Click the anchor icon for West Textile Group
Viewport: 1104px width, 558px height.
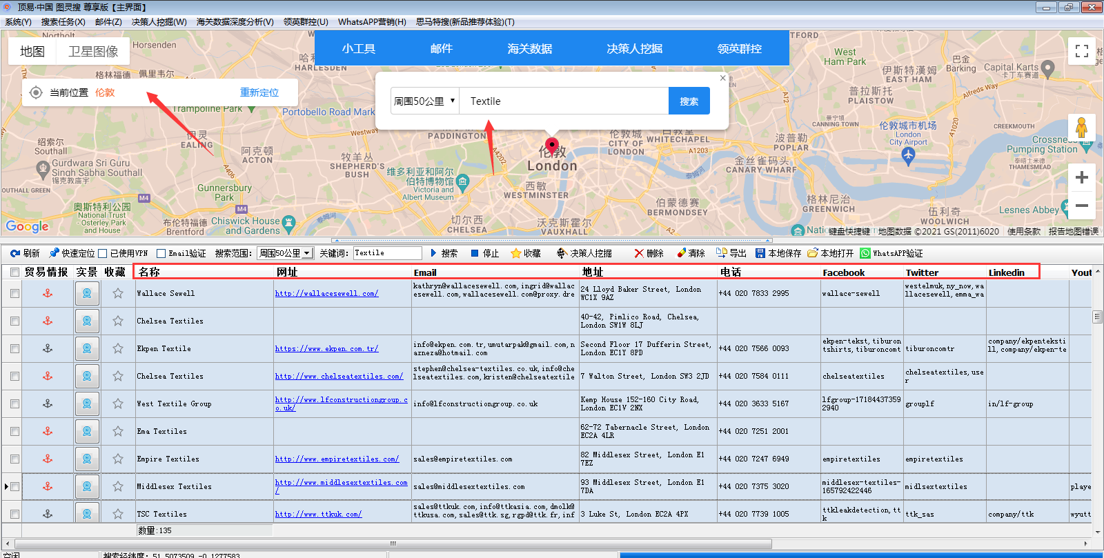click(x=48, y=403)
